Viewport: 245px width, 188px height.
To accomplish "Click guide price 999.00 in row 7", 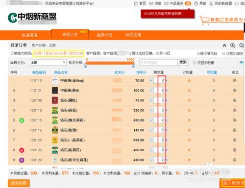I will click(139, 140).
